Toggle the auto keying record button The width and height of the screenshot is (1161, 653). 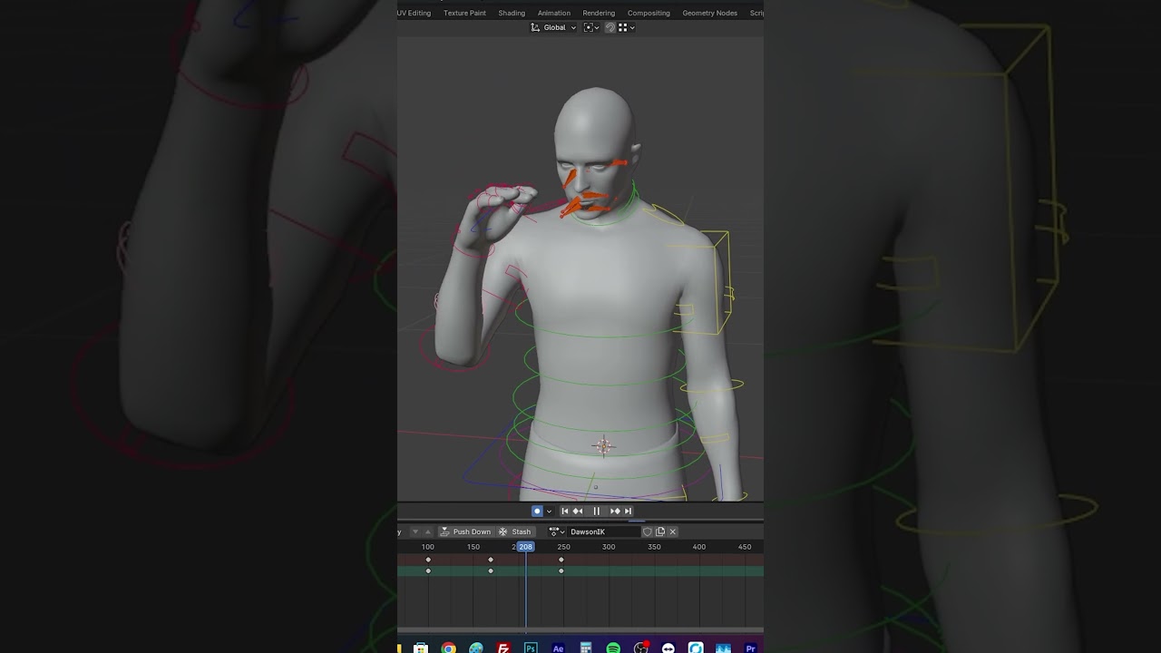pos(537,512)
